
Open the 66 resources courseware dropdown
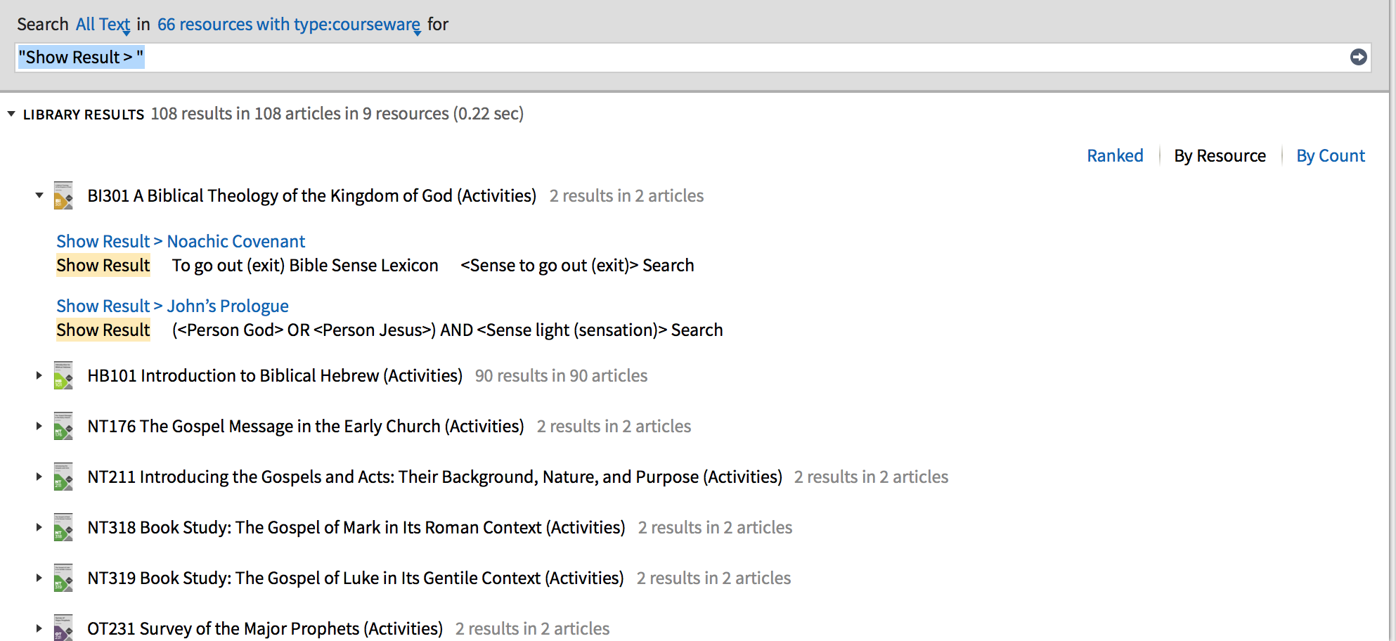(x=289, y=25)
